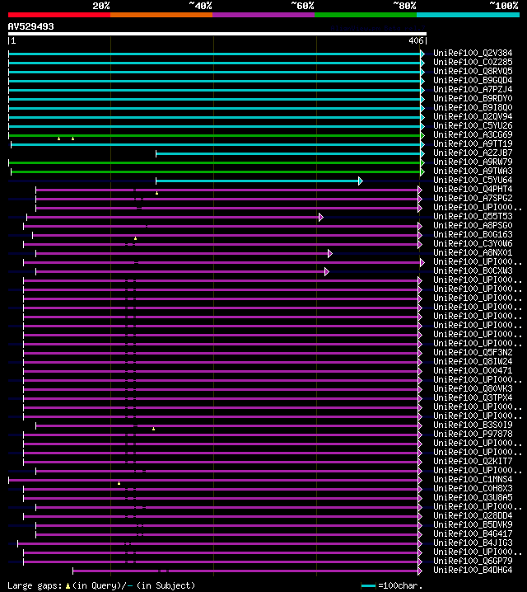
Task: Click the 406 query end position label
Action: (416, 40)
